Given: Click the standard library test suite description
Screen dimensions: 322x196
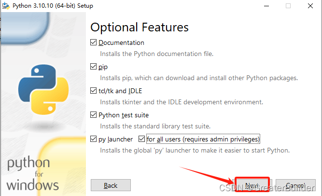Looking at the screenshot, I should [x=155, y=126].
